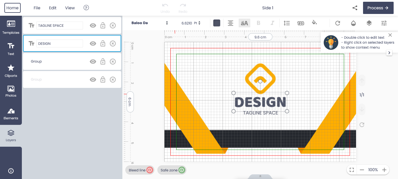Delete the TAGLINE SPACE layer

[113, 26]
